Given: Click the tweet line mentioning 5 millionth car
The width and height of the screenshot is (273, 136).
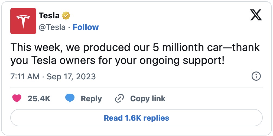Looking at the screenshot, I should [135, 48].
